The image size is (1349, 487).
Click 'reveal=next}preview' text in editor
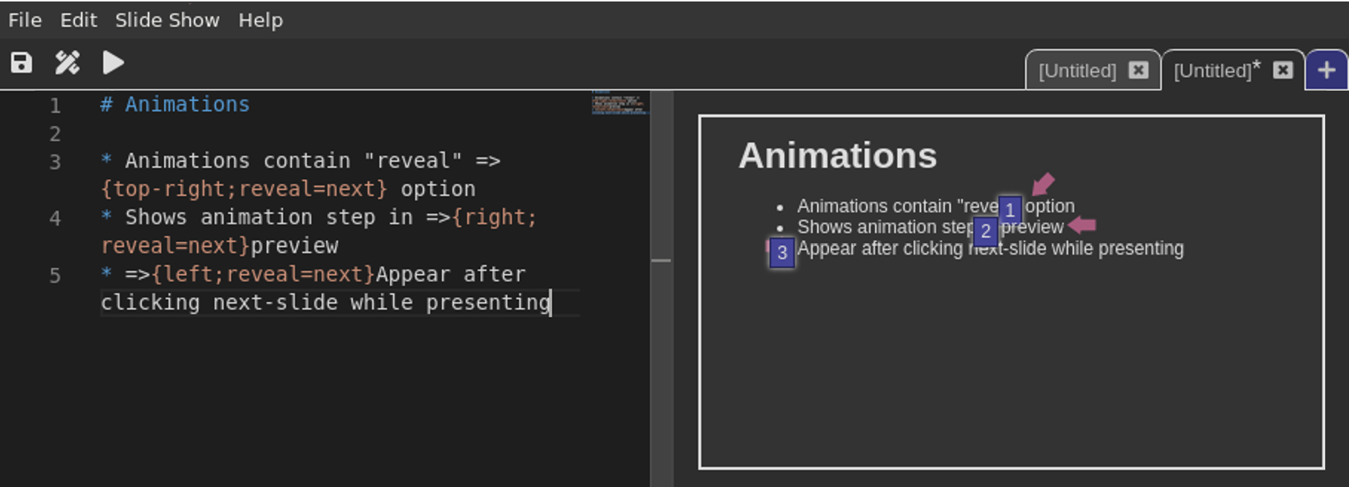click(x=220, y=246)
